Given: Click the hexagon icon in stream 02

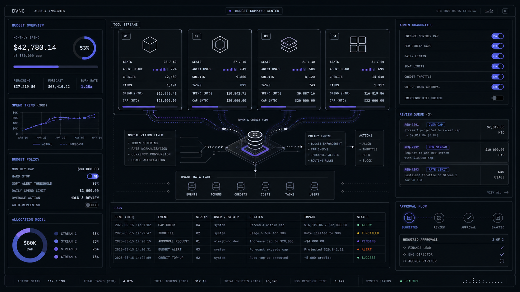Looking at the screenshot, I should 220,44.
